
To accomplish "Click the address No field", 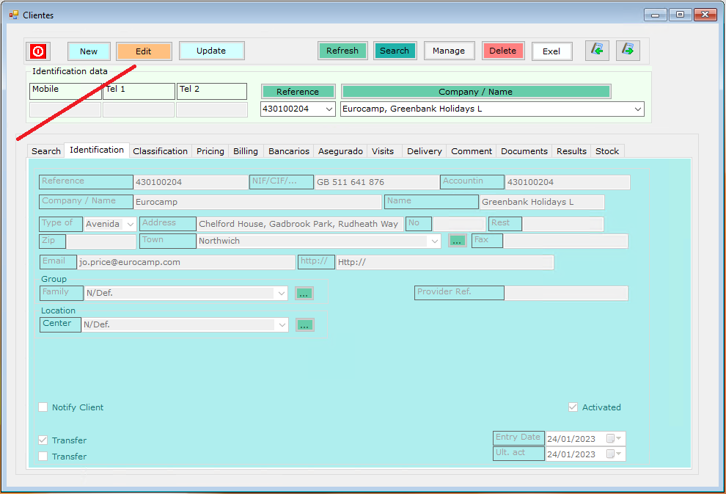I will tap(459, 225).
